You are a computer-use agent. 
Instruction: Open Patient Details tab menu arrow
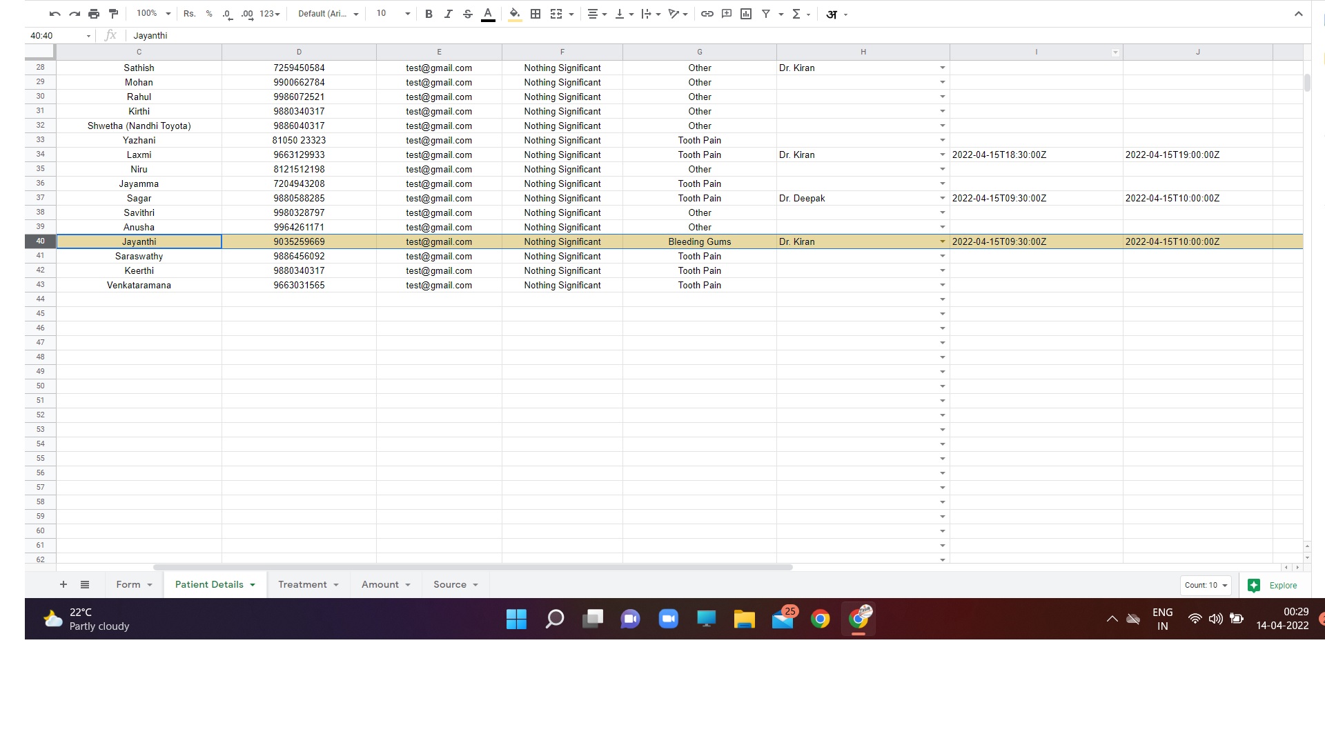tap(253, 585)
